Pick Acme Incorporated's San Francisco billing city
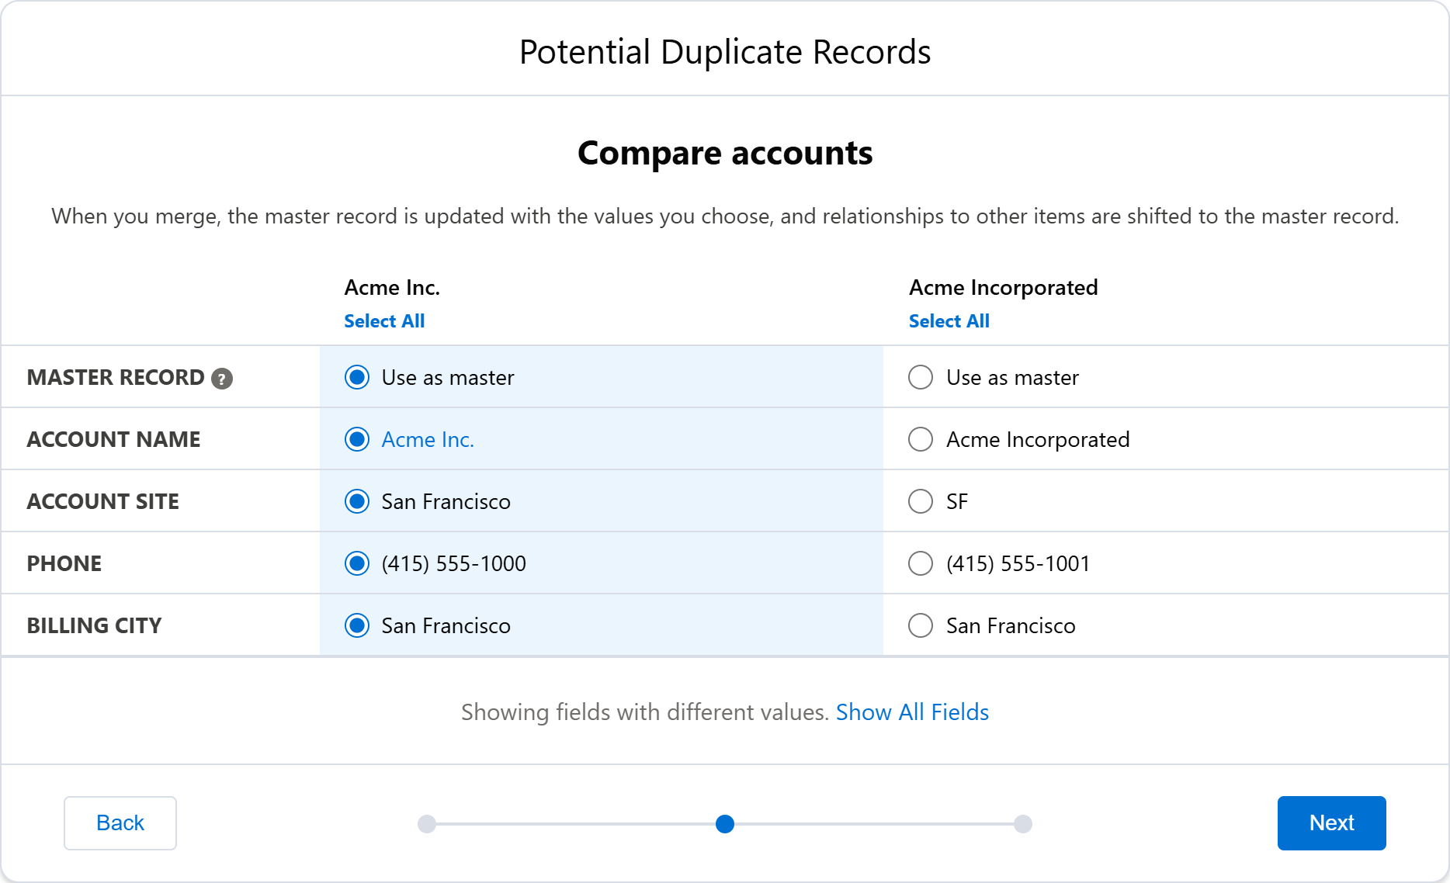1450x883 pixels. [x=920, y=625]
